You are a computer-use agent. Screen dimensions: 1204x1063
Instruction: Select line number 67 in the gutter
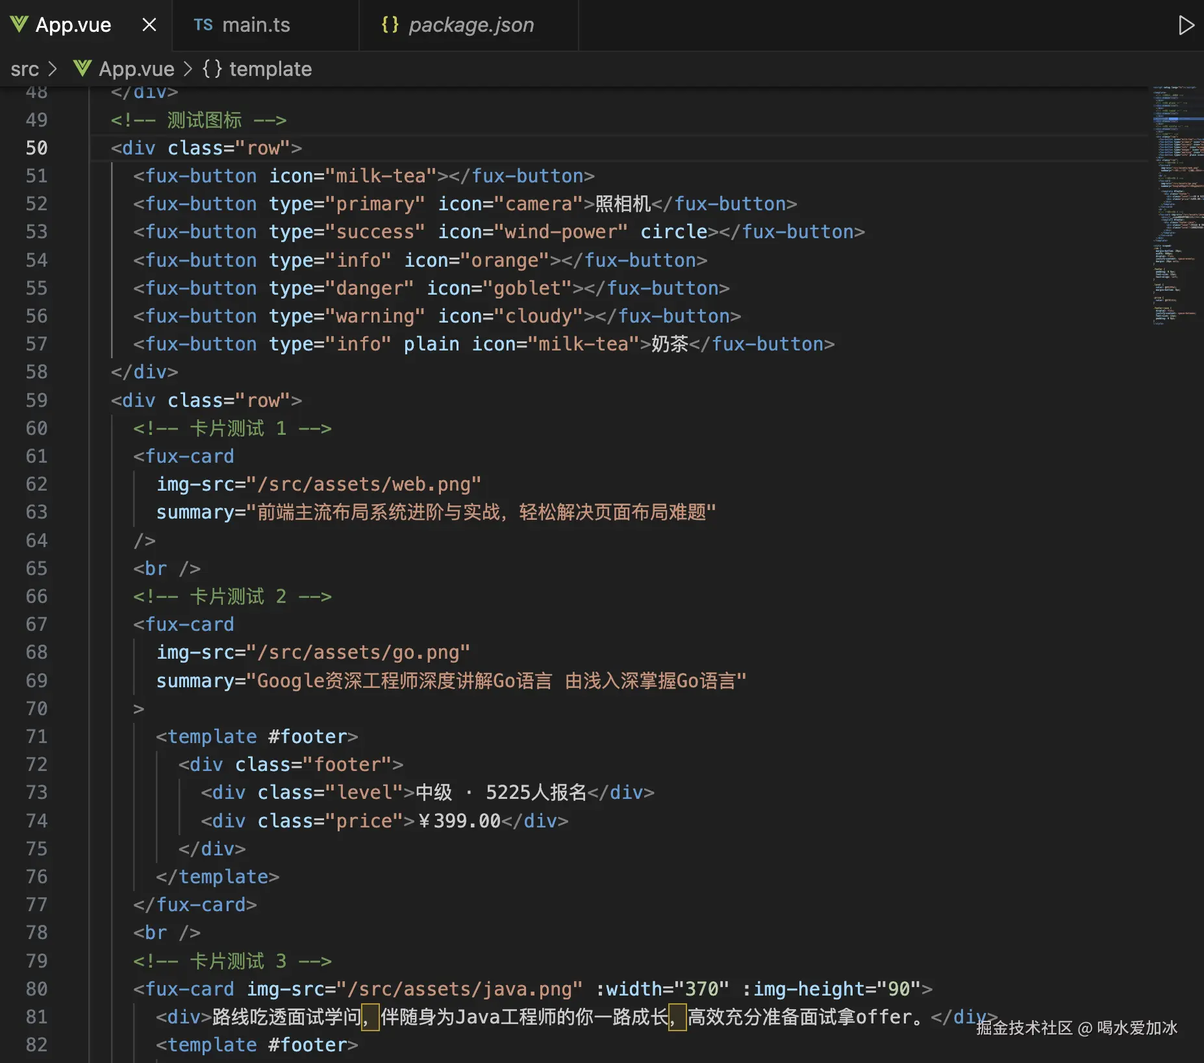pos(36,624)
